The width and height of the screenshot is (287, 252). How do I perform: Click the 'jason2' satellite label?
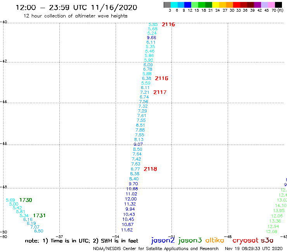(163, 240)
